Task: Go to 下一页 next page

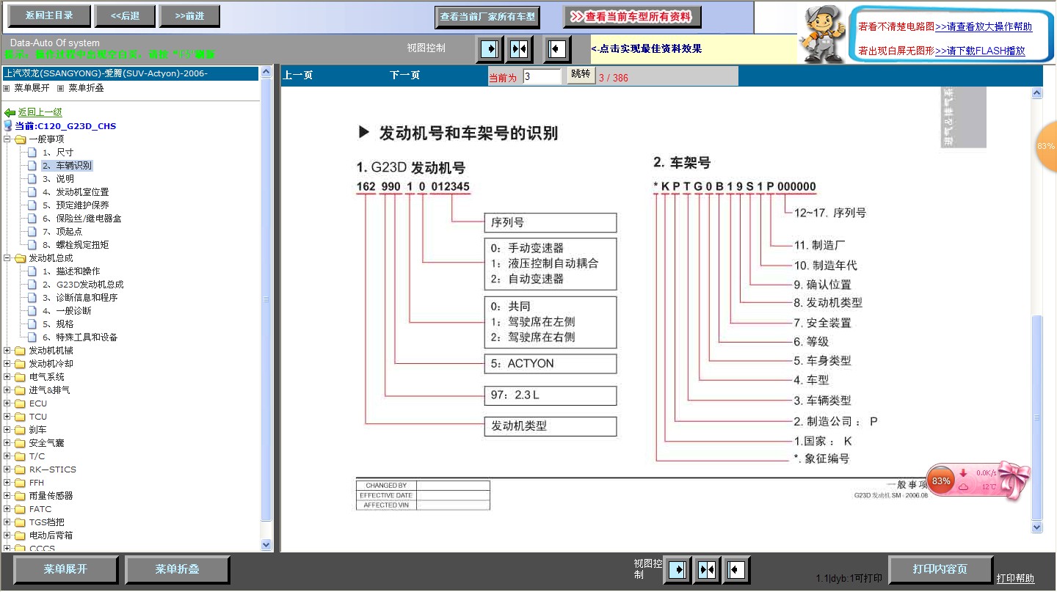Action: pos(404,75)
